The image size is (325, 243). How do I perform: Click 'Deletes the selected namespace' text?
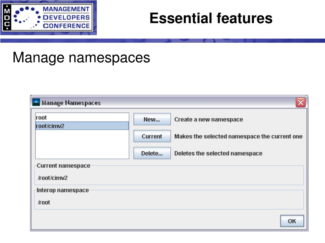218,153
